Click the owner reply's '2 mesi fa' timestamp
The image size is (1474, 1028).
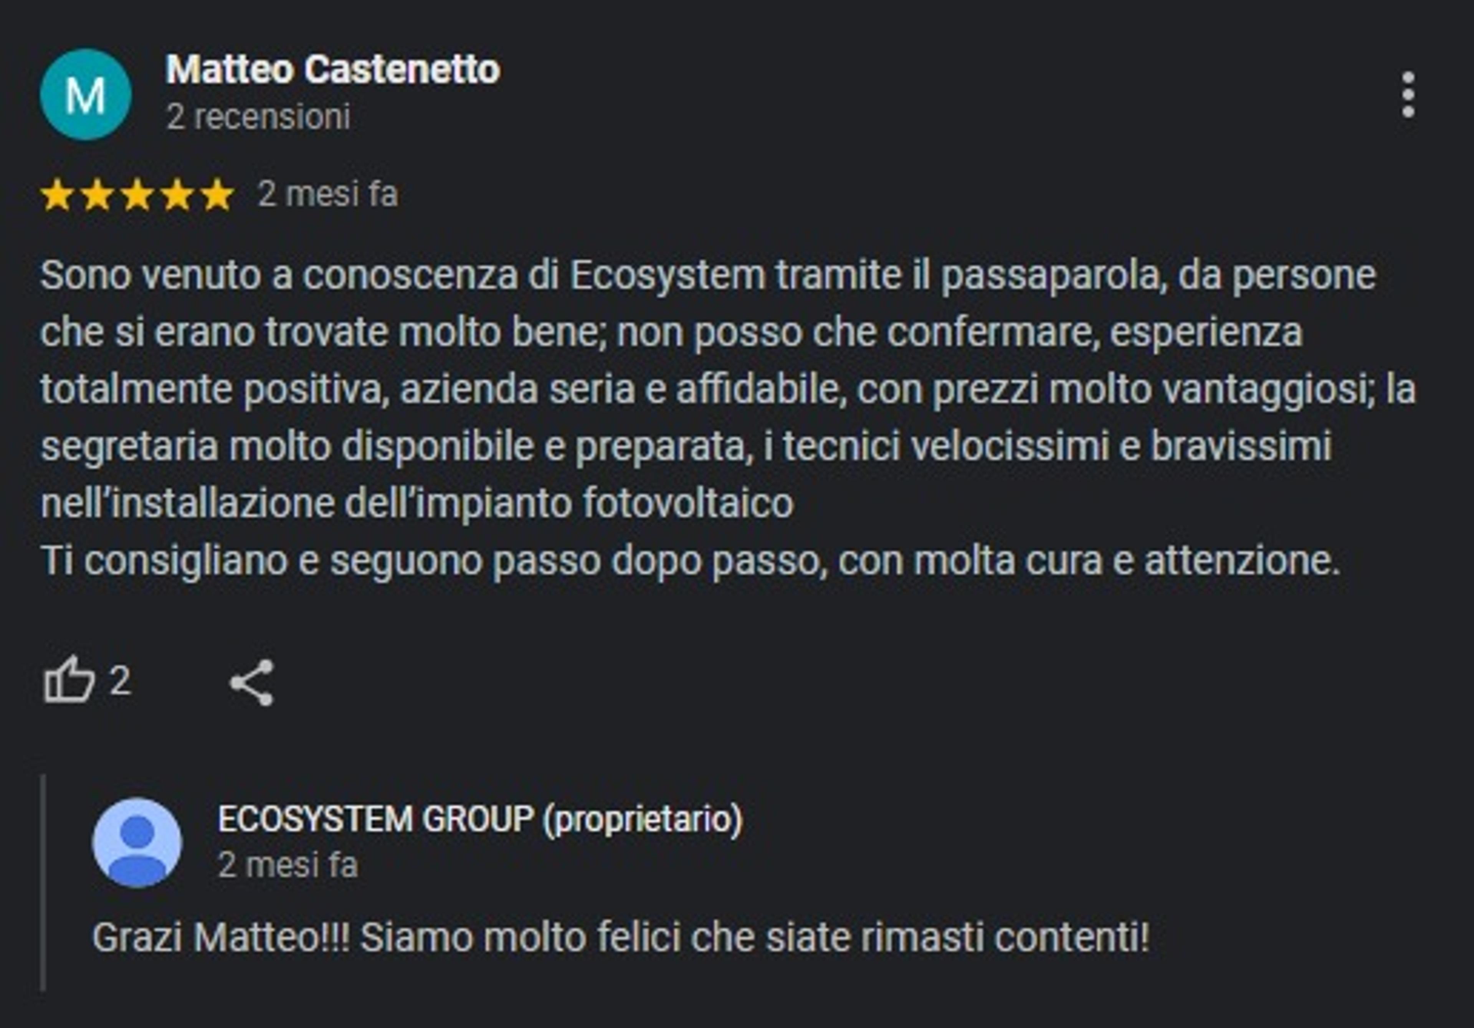[288, 865]
